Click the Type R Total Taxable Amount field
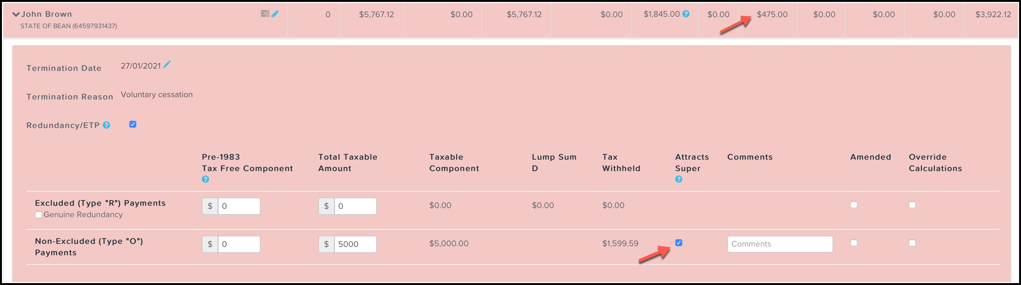The image size is (1021, 285). pyautogui.click(x=355, y=206)
